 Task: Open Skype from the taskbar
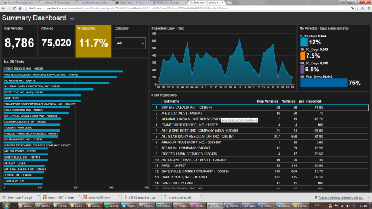[x=129, y=206]
